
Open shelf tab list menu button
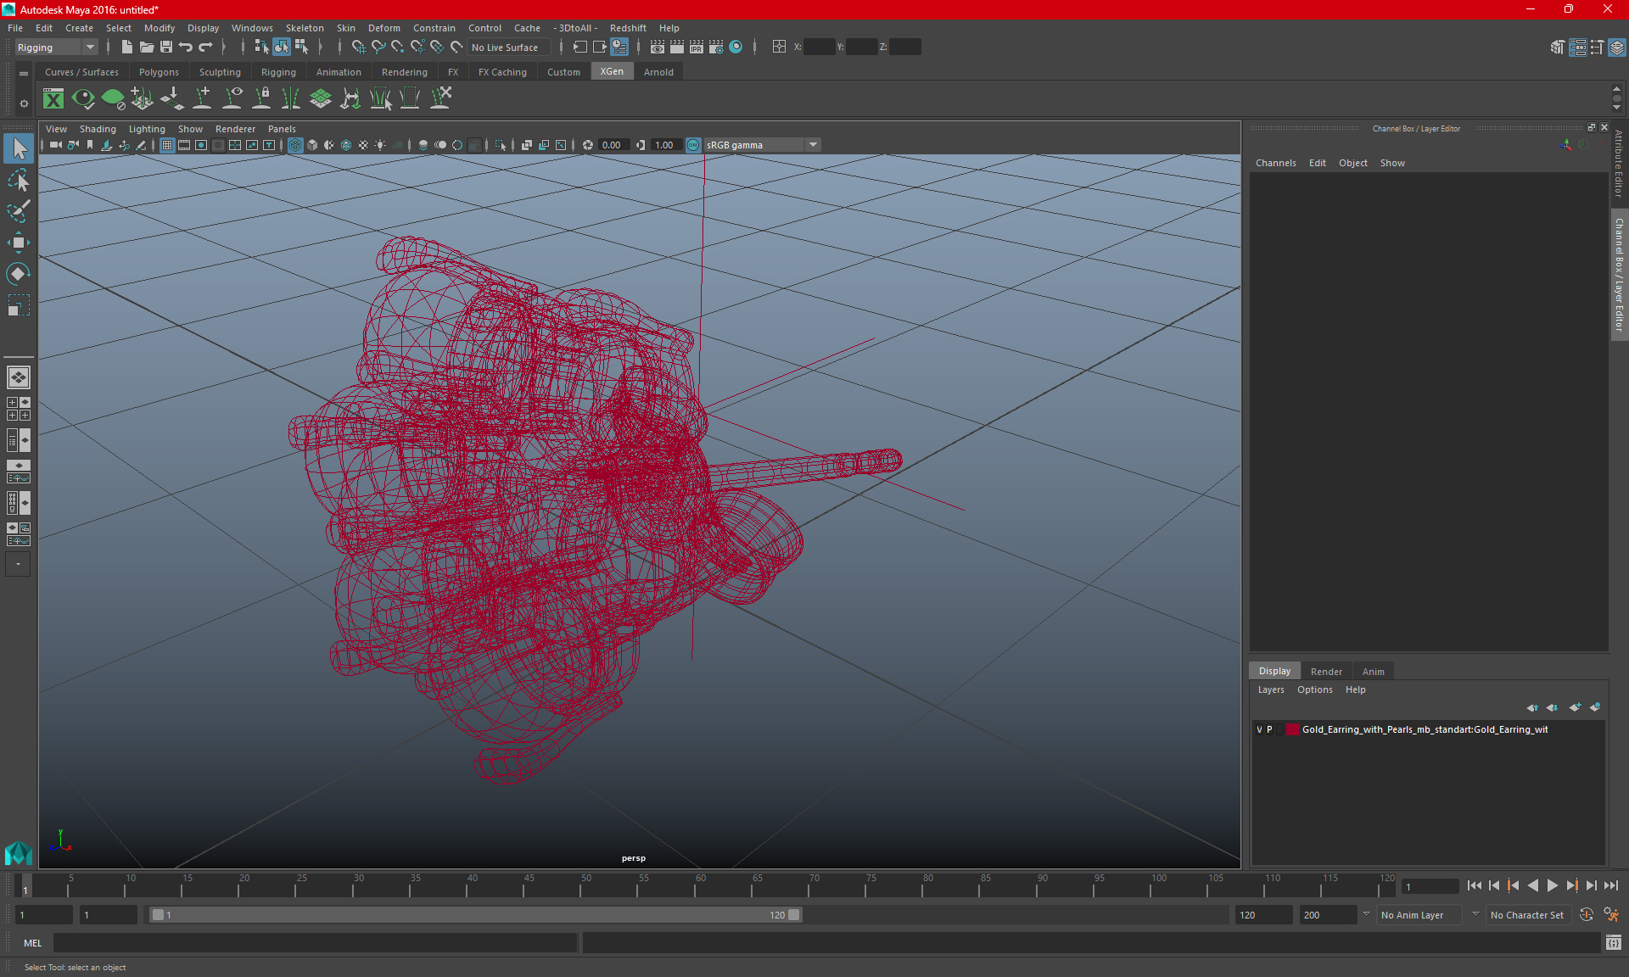pos(23,73)
